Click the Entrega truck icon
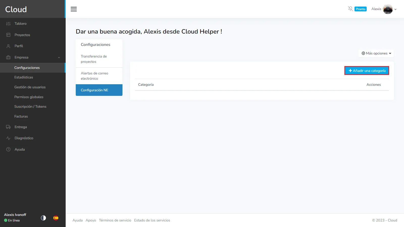 [8, 127]
